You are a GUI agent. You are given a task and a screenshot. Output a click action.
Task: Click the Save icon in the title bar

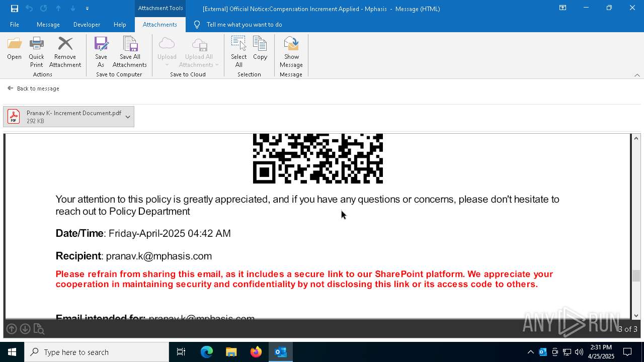[14, 9]
